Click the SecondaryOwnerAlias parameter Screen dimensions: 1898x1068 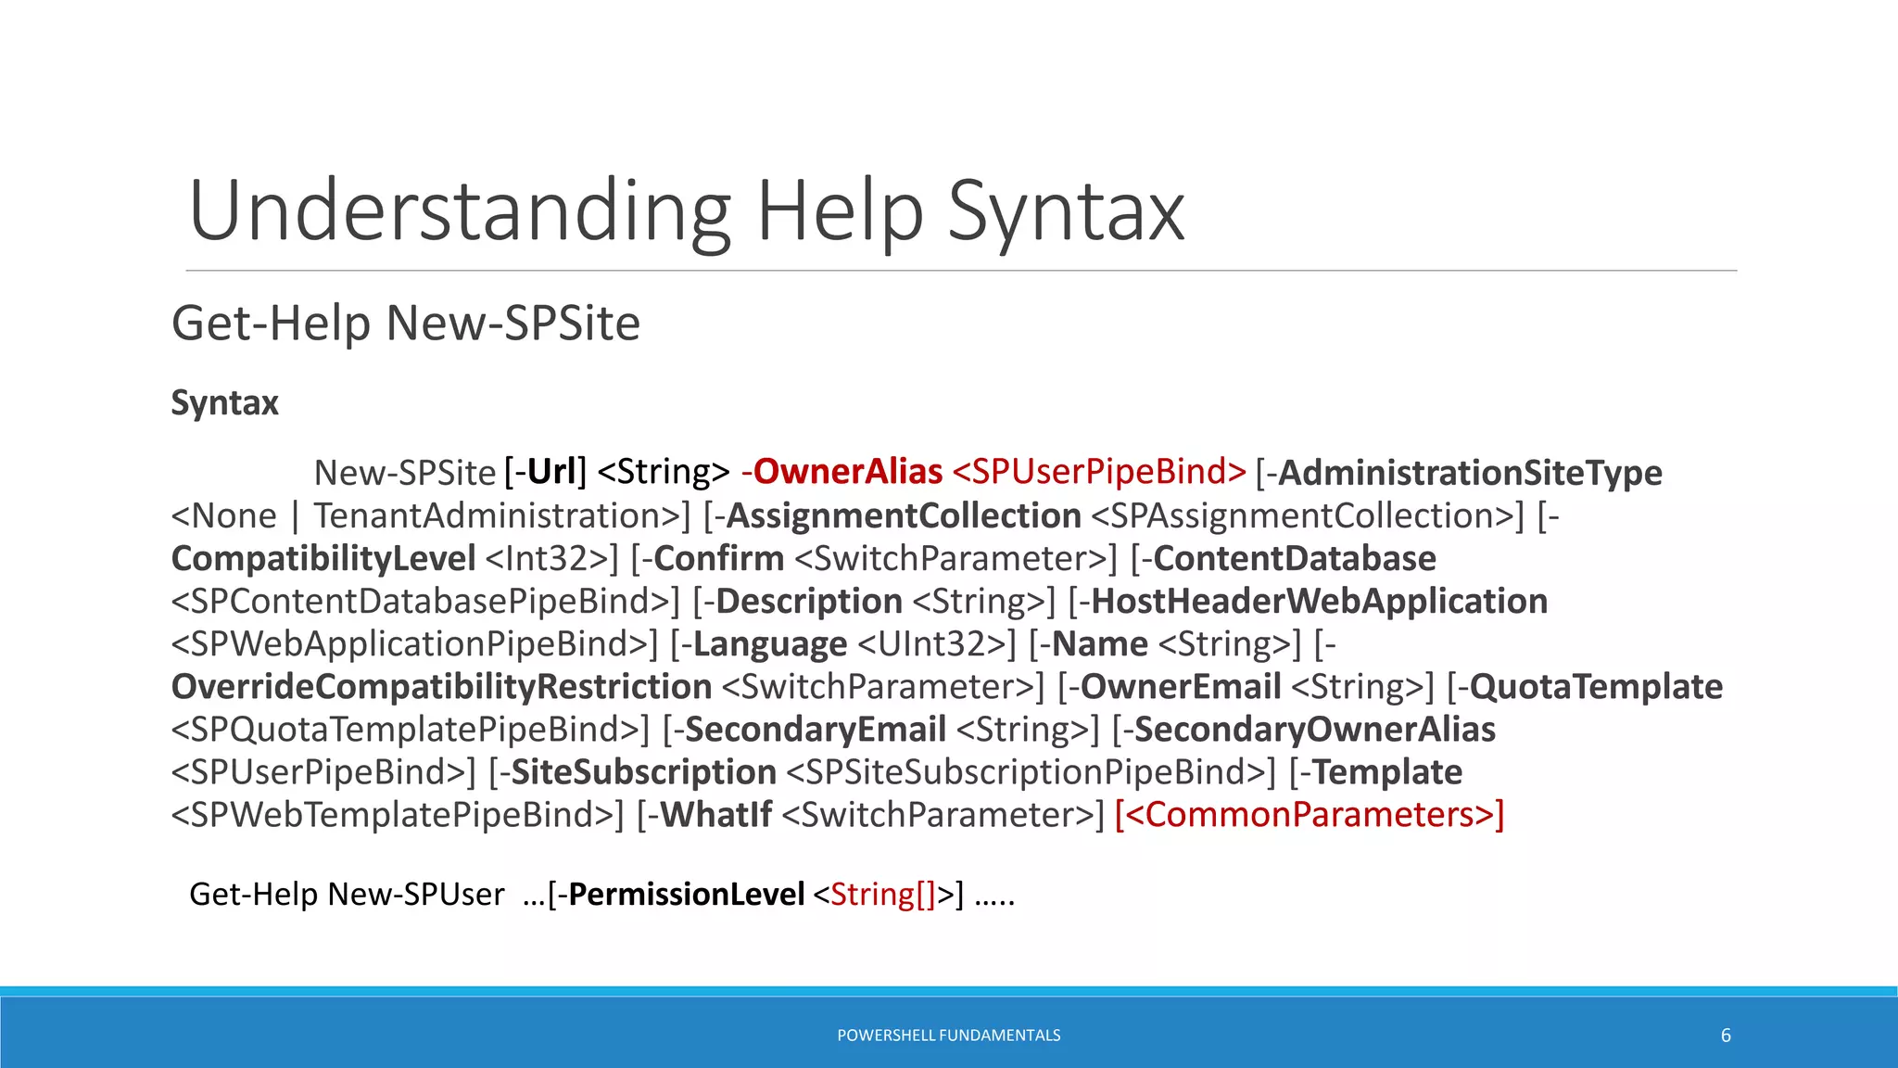tap(1314, 730)
